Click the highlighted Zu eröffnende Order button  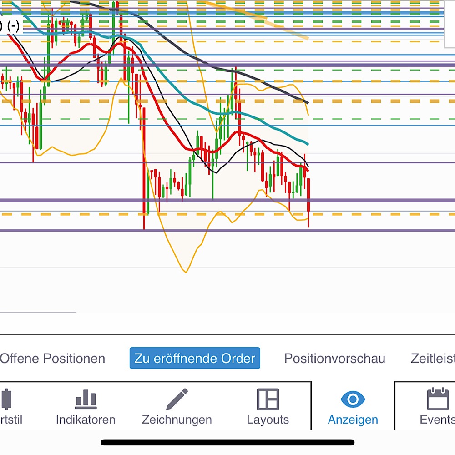click(195, 359)
